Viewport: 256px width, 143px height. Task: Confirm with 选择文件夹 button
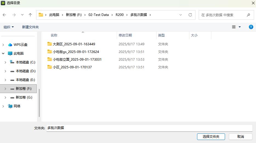coord(211,137)
